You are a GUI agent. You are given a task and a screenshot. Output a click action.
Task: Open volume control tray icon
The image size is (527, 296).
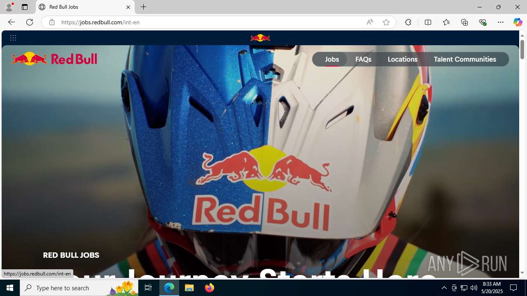474,288
